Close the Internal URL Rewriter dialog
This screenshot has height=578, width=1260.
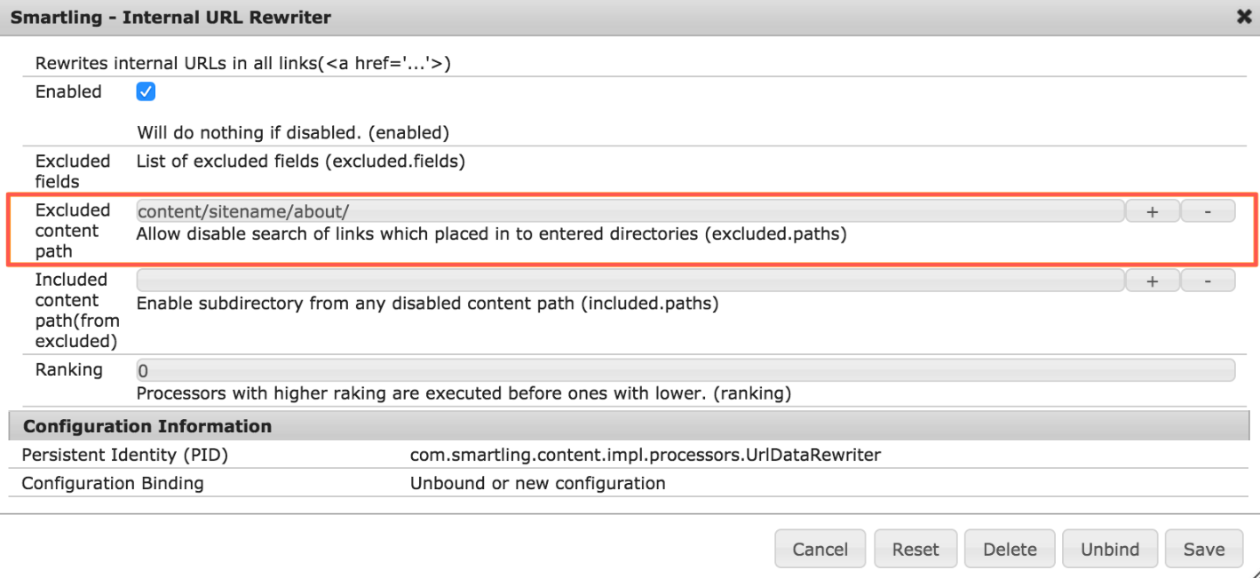[x=1242, y=17]
